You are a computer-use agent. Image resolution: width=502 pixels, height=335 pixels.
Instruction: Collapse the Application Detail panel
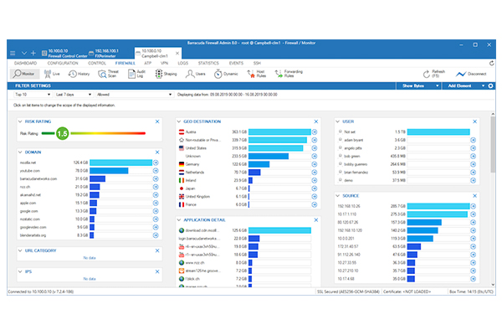(x=179, y=220)
